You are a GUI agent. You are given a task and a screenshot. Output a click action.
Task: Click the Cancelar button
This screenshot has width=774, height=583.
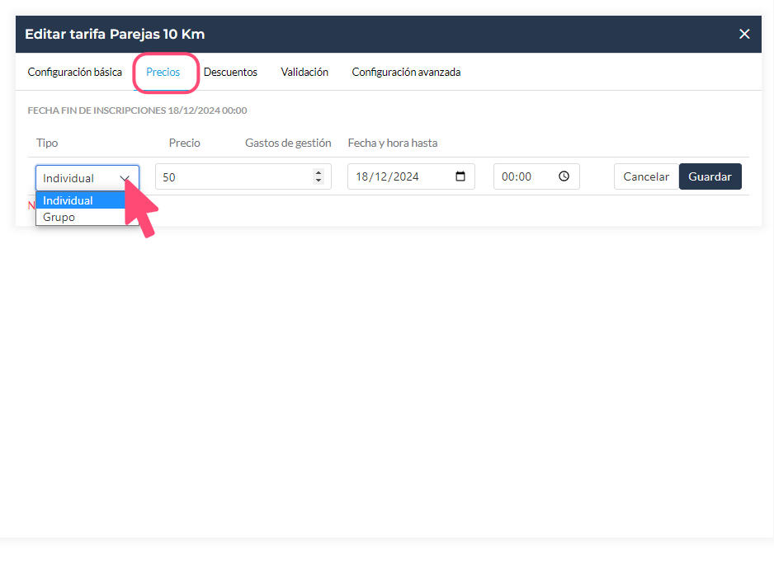646,176
